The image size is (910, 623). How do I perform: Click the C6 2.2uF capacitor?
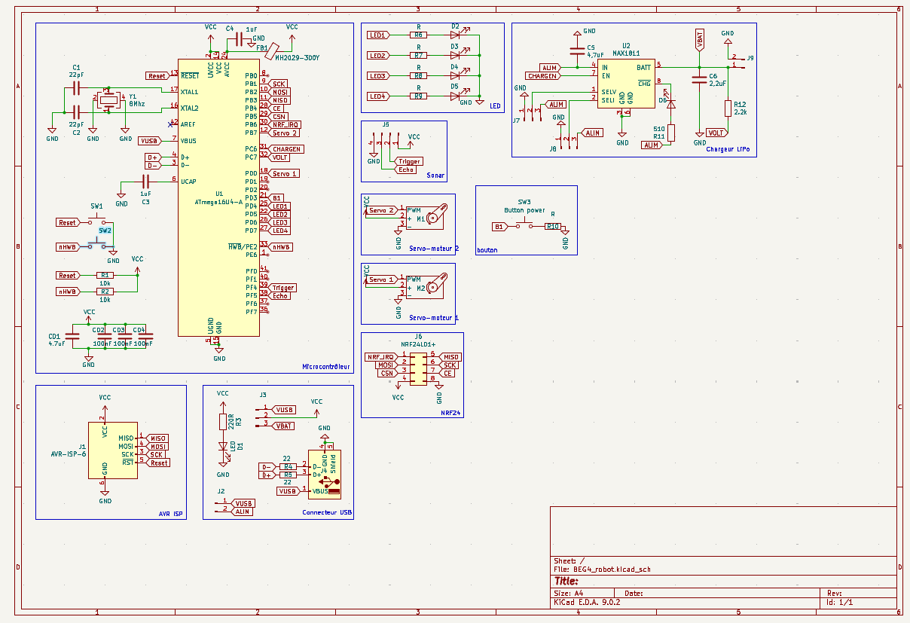(x=700, y=81)
